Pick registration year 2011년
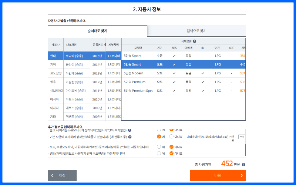 (98, 91)
